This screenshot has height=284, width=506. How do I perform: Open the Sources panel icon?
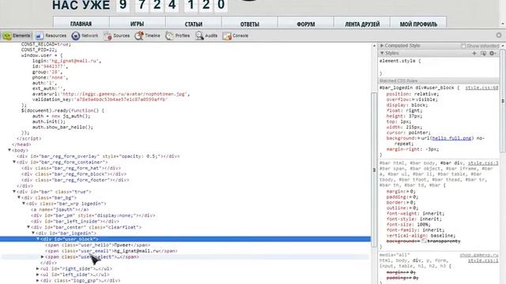108,35
